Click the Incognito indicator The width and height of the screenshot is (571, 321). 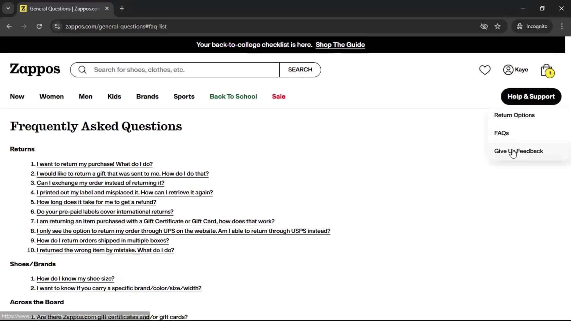(x=532, y=26)
